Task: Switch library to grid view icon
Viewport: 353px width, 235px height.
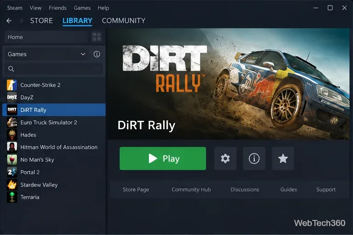Action: click(97, 37)
